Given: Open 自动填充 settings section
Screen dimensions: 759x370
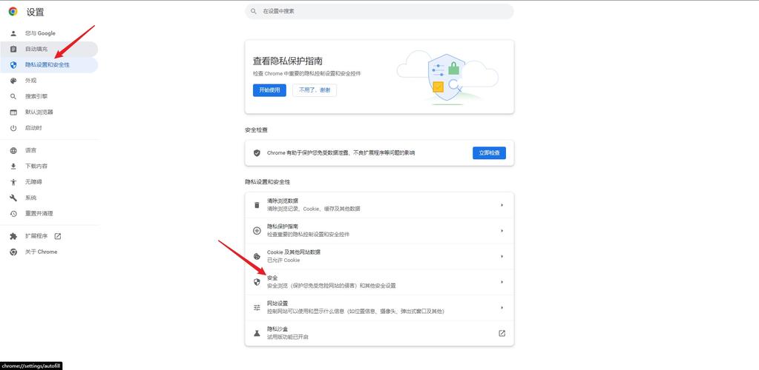Looking at the screenshot, I should point(49,50).
